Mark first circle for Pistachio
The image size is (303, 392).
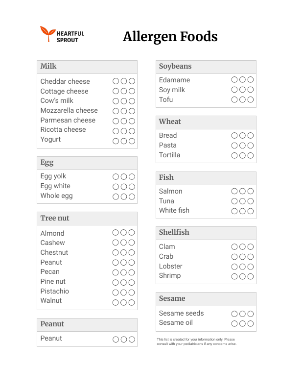point(116,293)
